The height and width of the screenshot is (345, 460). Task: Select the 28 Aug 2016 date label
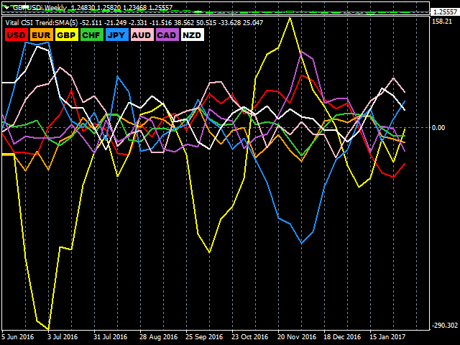[158, 337]
